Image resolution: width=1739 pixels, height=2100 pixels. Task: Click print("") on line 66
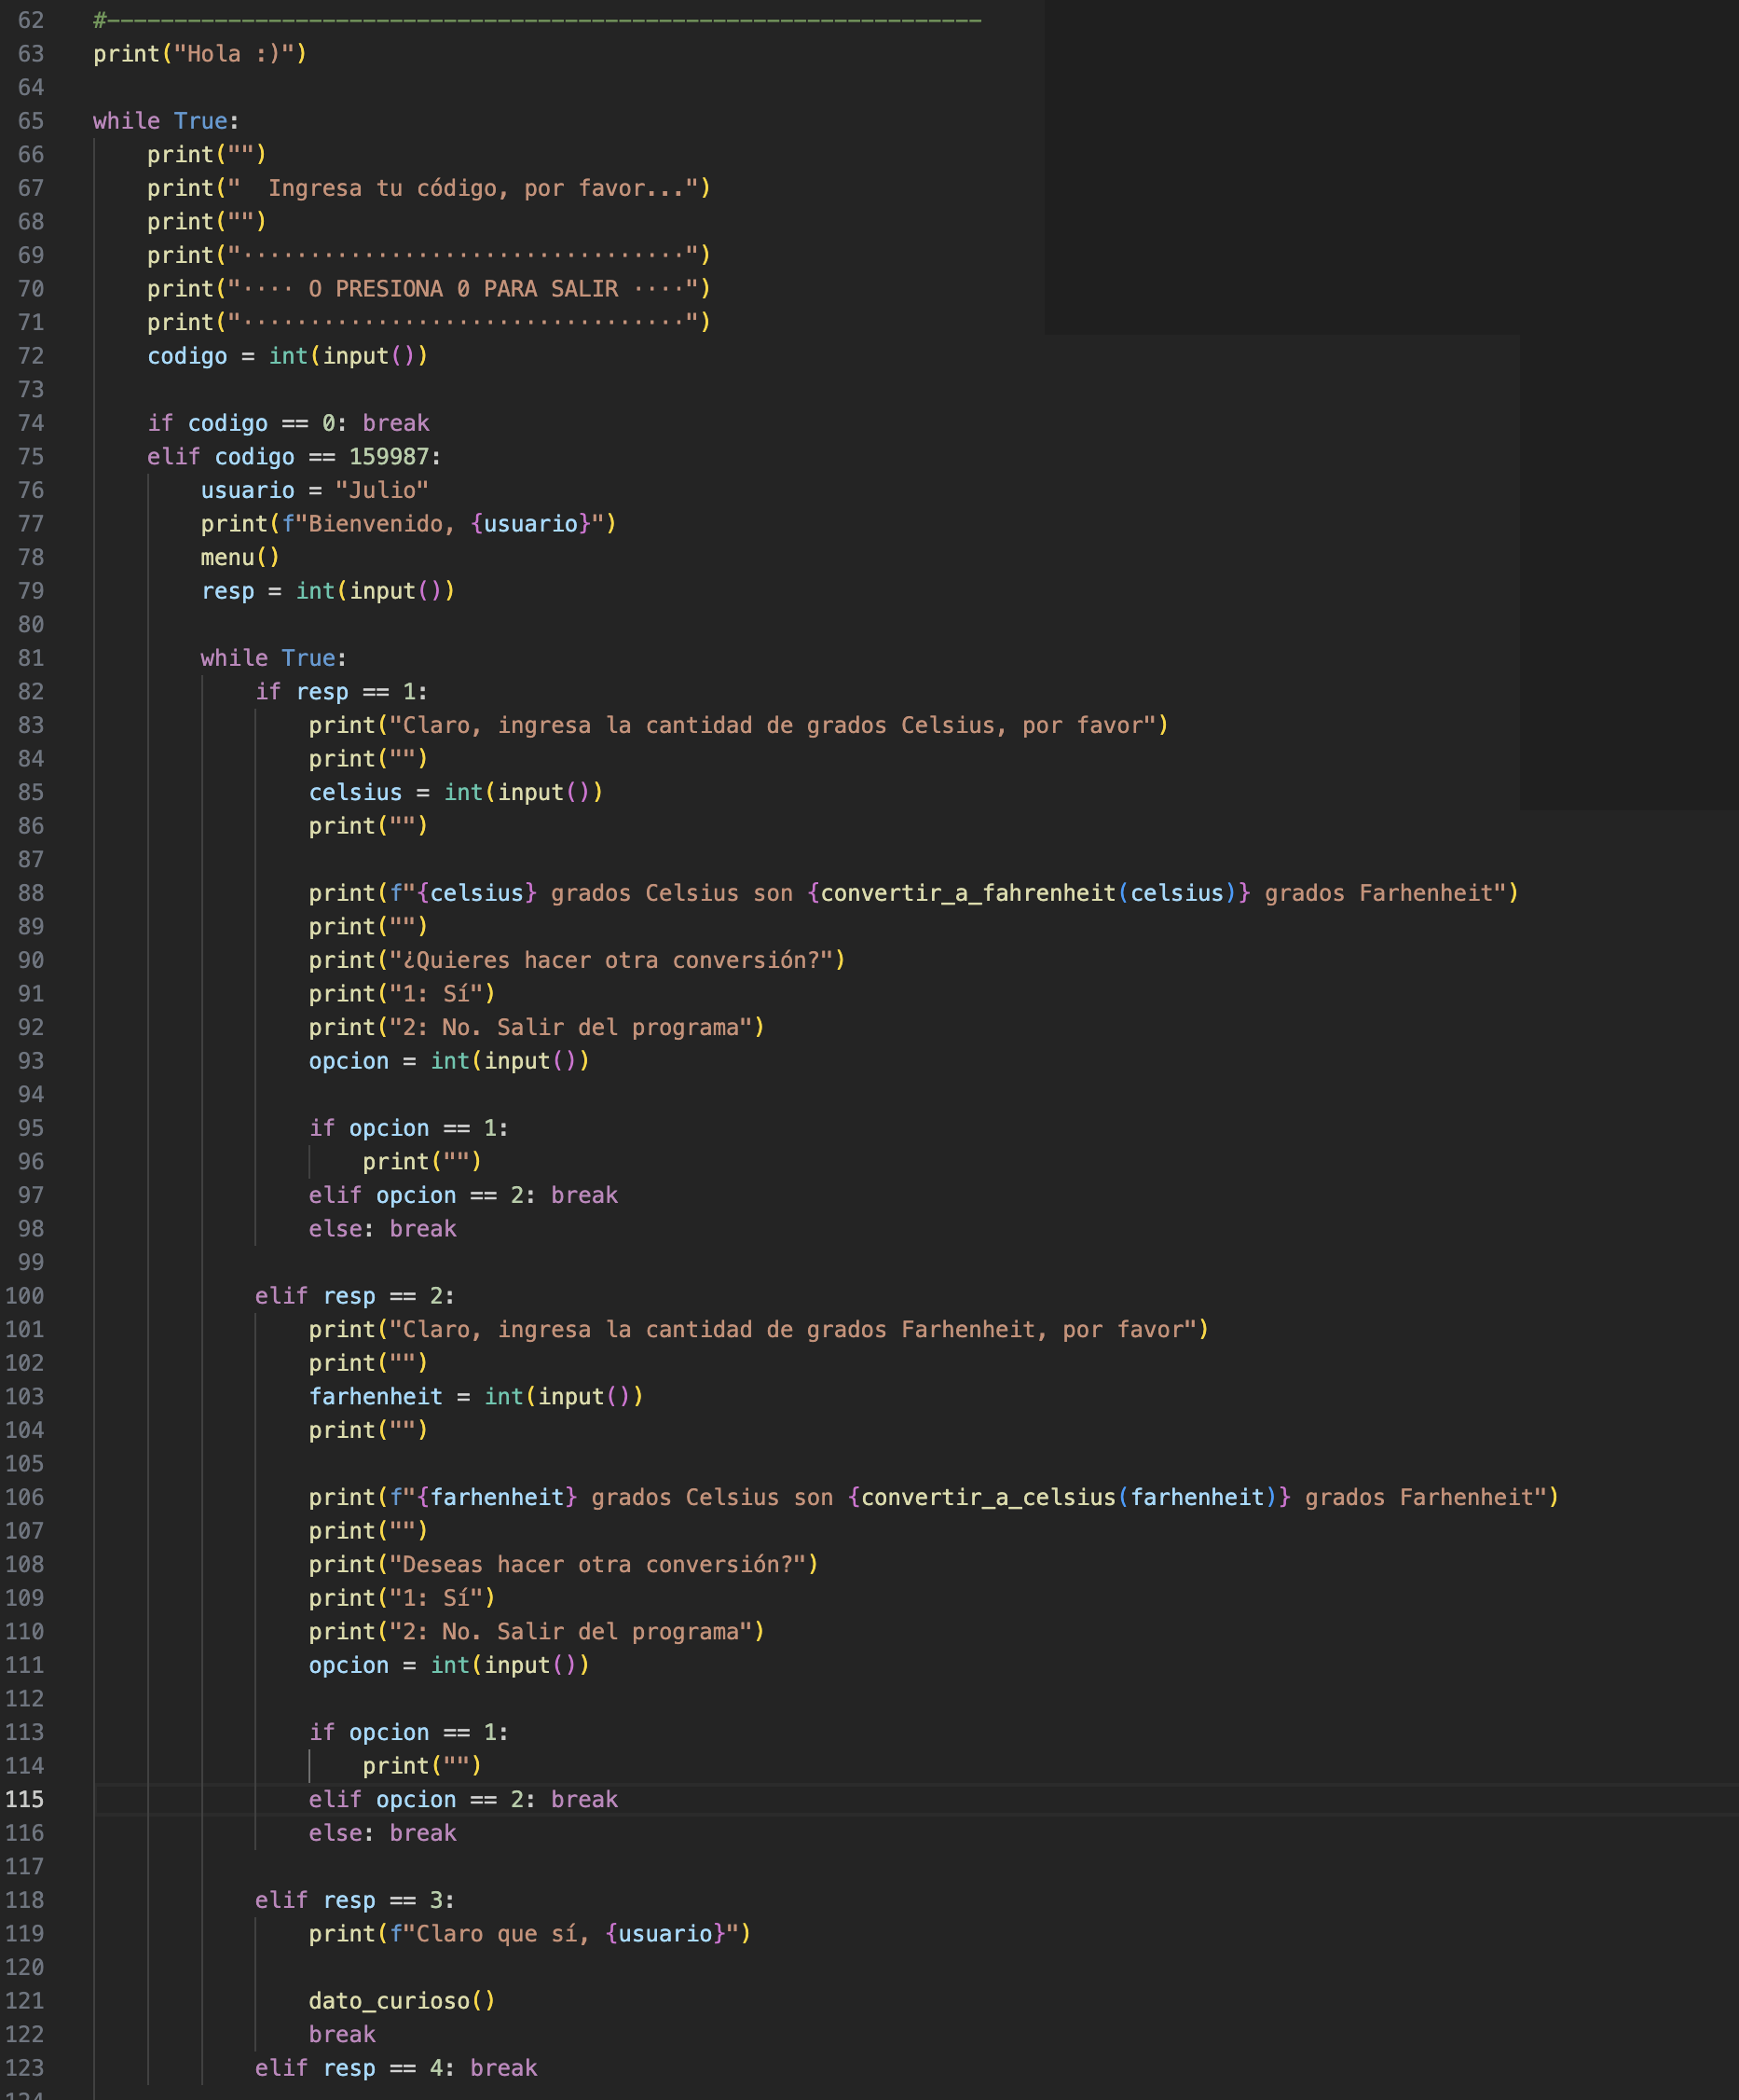(x=207, y=155)
